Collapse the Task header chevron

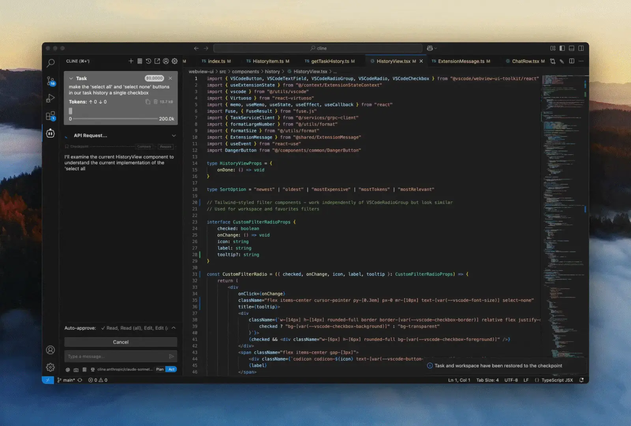(71, 78)
